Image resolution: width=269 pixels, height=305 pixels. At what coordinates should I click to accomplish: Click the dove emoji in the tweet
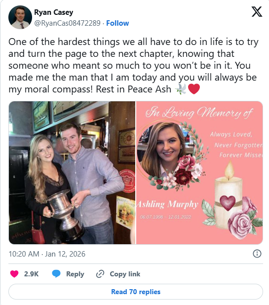[181, 89]
